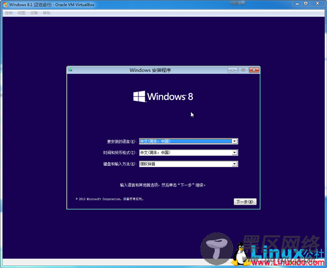Screen dimensions: 327x268
Task: Expand the 要安装的语言 dropdown arrow
Action: coord(234,141)
